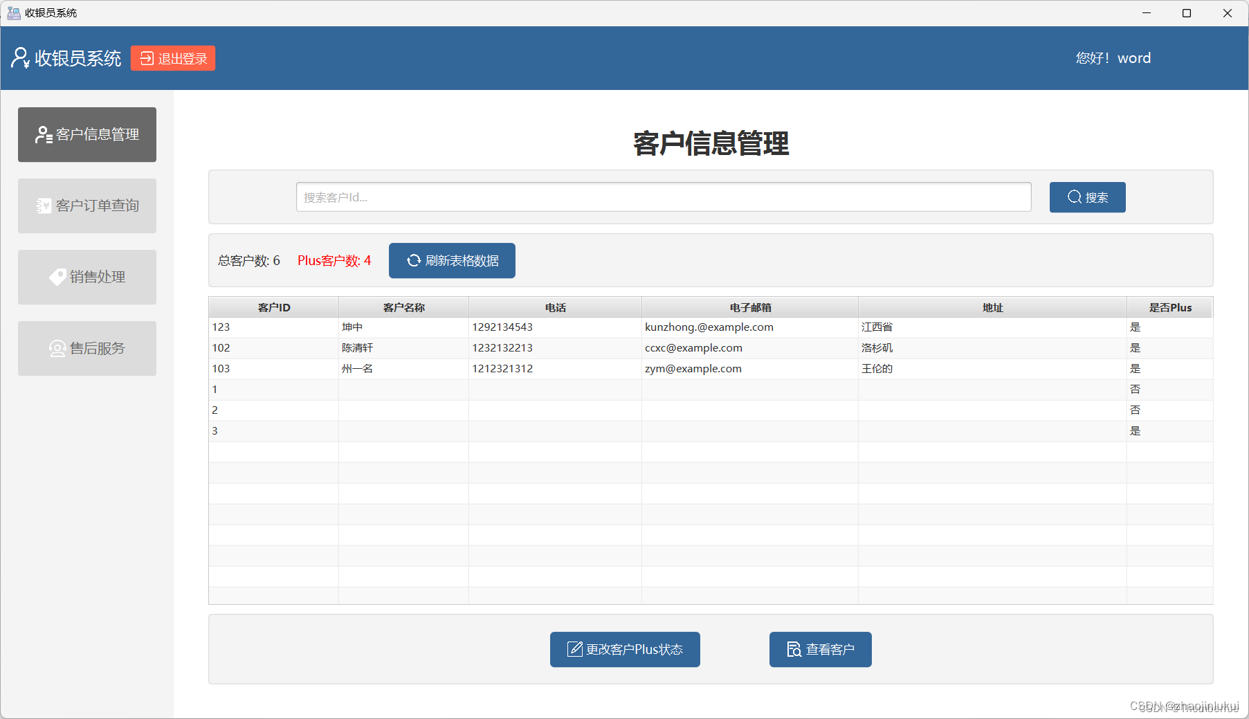Screen dimensions: 1249x719
Task: Click the 电子邮箱 column header
Action: pos(750,307)
